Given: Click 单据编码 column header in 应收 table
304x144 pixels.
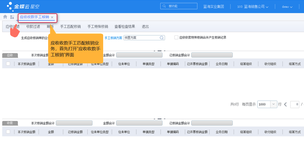Looking at the screenshot, I should click(x=173, y=64).
